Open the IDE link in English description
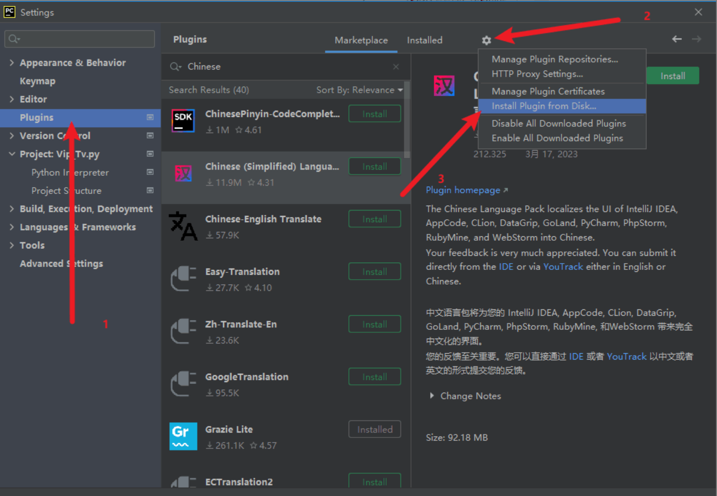This screenshot has width=717, height=496. click(x=506, y=267)
